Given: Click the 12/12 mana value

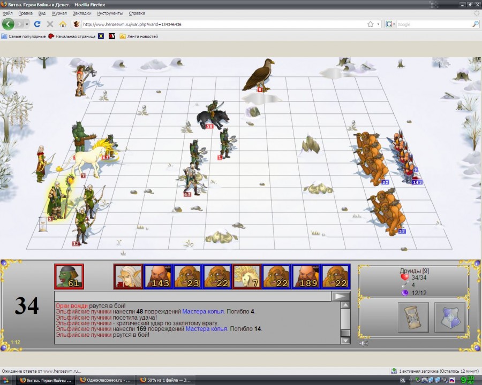Looking at the screenshot, I should click(419, 293).
